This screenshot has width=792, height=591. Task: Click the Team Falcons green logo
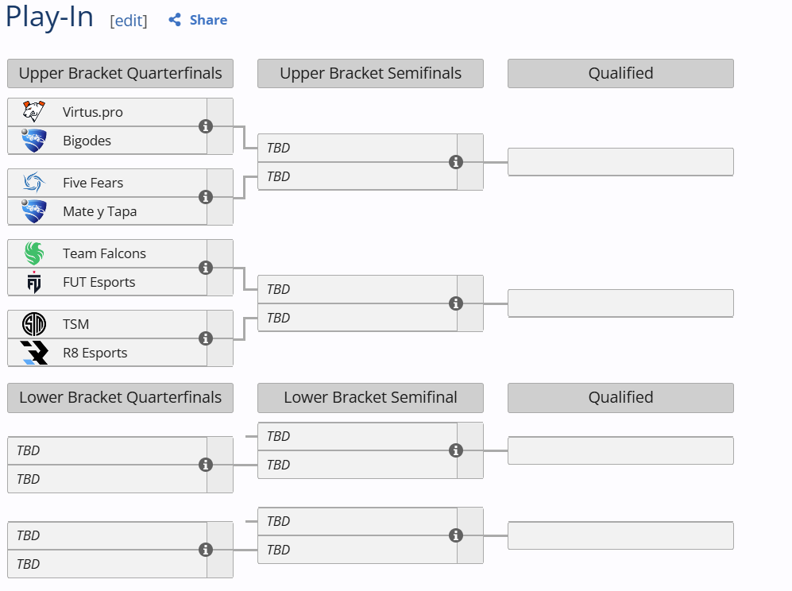(34, 253)
